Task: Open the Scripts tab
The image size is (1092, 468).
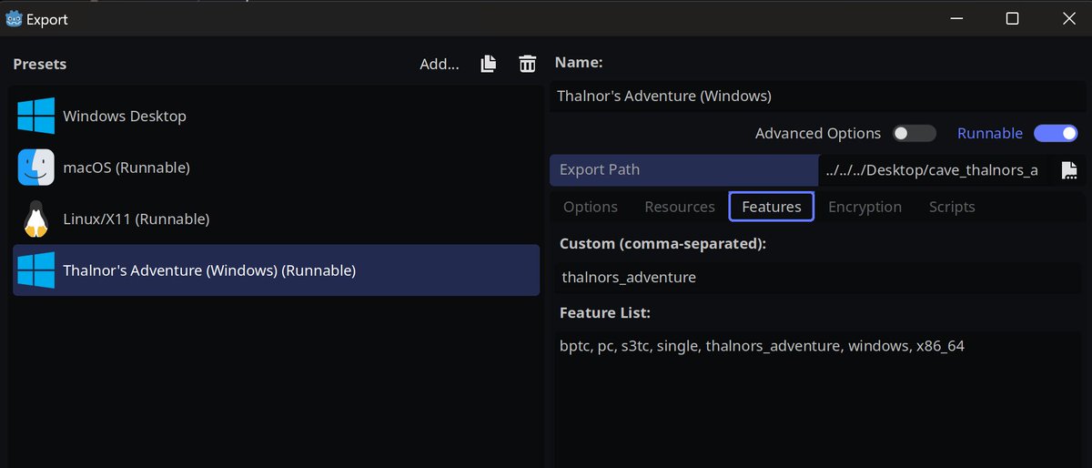Action: pyautogui.click(x=952, y=207)
